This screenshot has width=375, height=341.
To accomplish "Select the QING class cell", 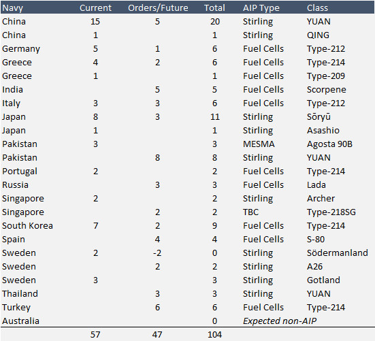I will point(318,35).
